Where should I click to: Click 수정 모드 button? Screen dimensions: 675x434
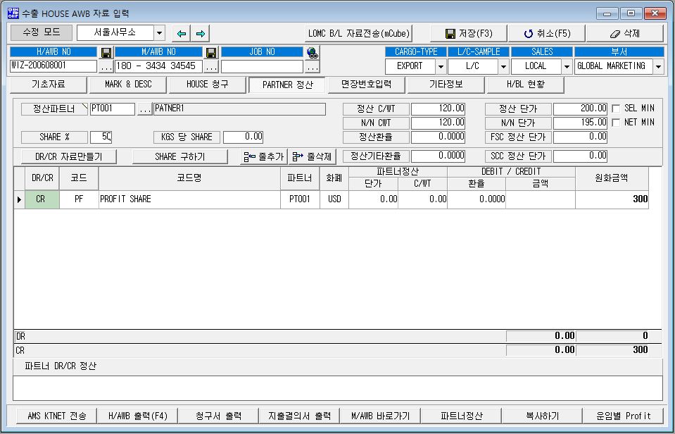tap(42, 32)
